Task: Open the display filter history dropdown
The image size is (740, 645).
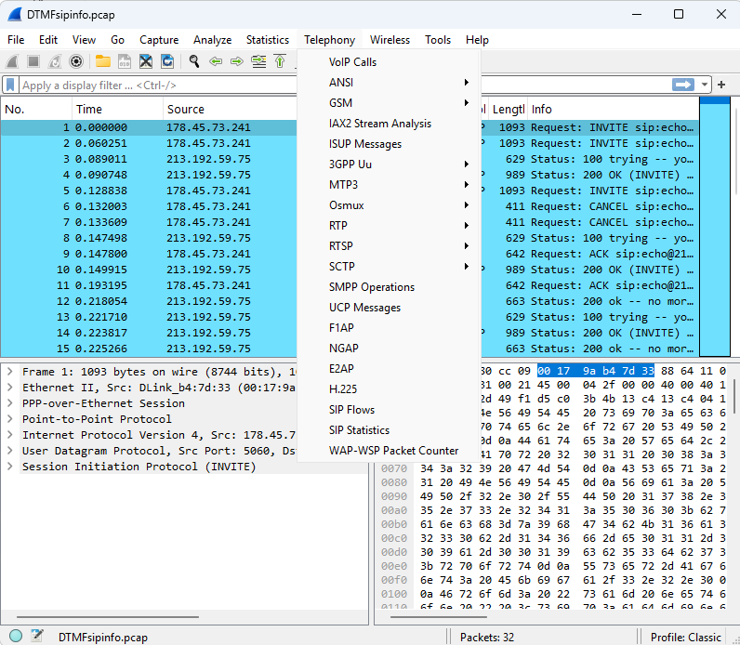Action: tap(706, 85)
